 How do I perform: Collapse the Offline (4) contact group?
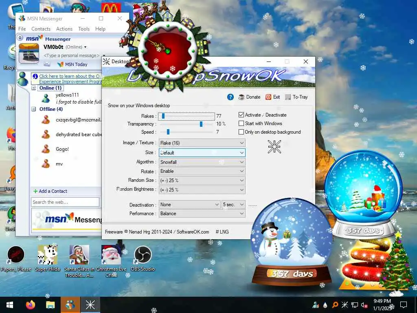34,109
